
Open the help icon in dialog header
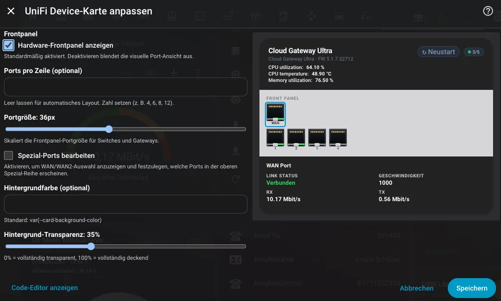[x=488, y=11]
